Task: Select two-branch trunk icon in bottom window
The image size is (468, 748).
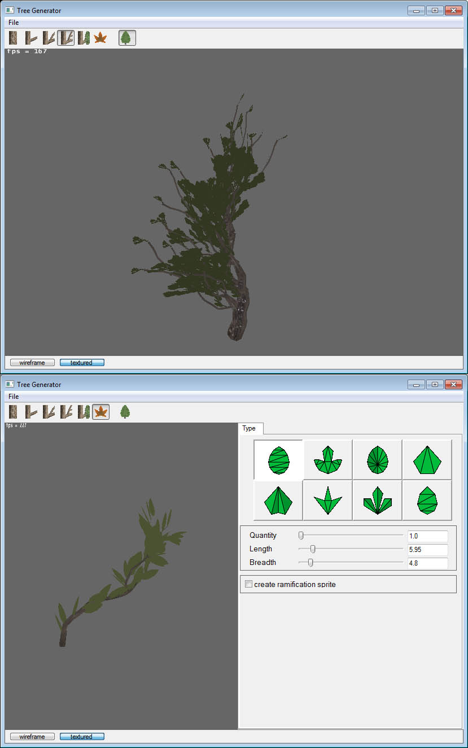Action: pyautogui.click(x=49, y=412)
